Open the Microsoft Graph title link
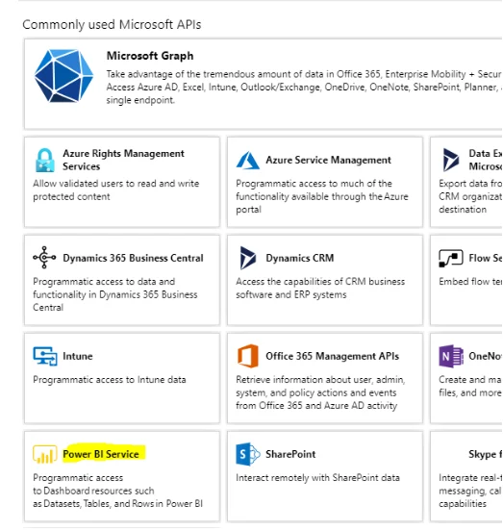 tap(150, 56)
